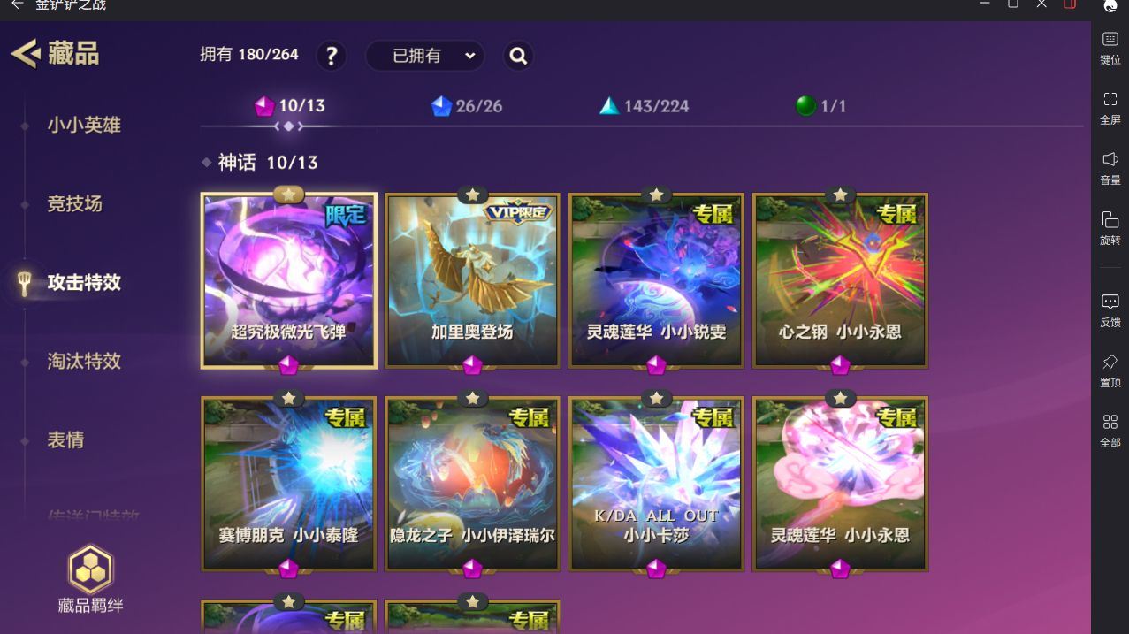Expand the 已拥有 filter dropdown

tap(424, 56)
